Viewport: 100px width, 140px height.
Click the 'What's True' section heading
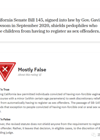pos(5,89)
